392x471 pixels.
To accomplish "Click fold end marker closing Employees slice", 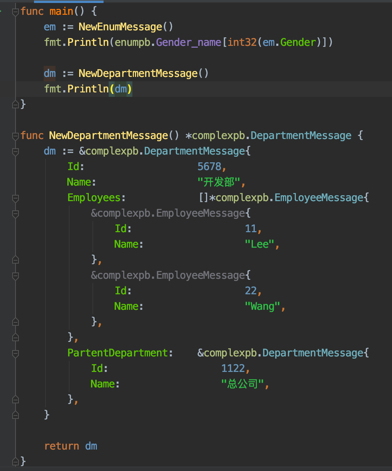I will tap(16, 338).
